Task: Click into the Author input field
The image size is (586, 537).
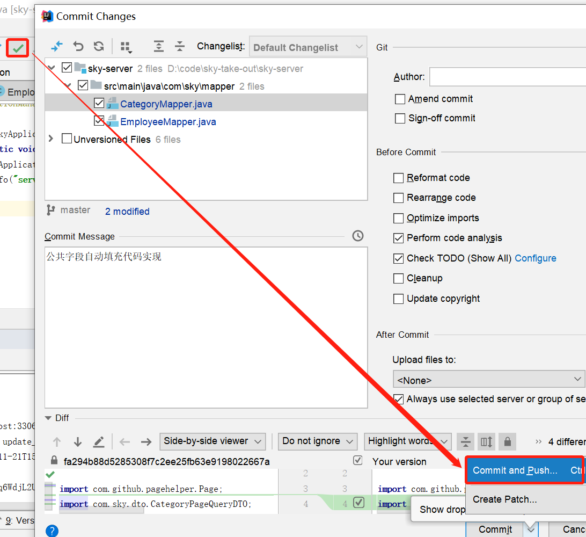Action: point(507,77)
